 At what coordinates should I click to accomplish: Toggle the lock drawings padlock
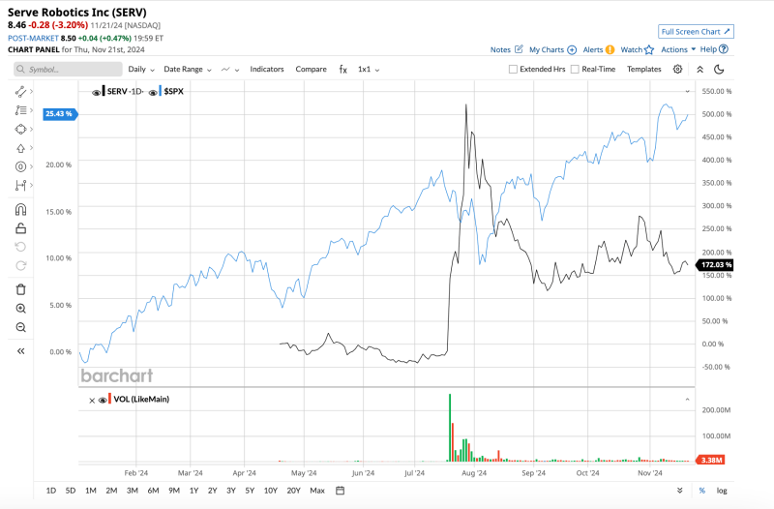click(20, 228)
